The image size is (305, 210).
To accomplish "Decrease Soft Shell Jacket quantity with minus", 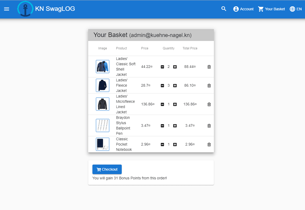I will [162, 67].
